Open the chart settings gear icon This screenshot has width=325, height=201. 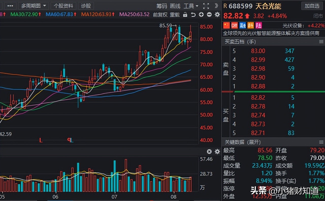pos(217,15)
